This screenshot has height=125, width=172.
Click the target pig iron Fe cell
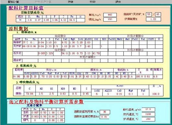pos(72,20)
